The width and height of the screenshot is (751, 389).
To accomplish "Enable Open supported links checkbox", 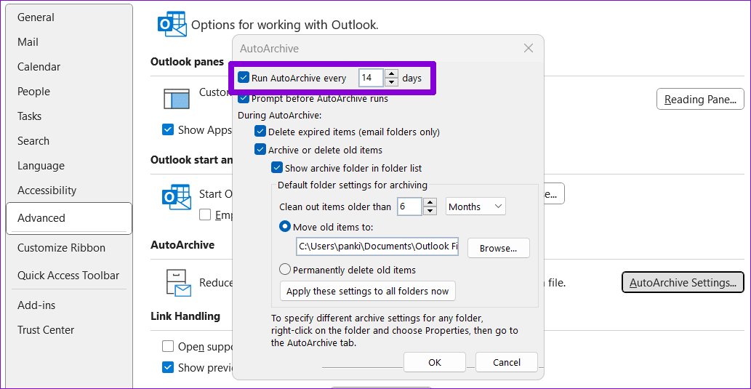I will click(168, 346).
